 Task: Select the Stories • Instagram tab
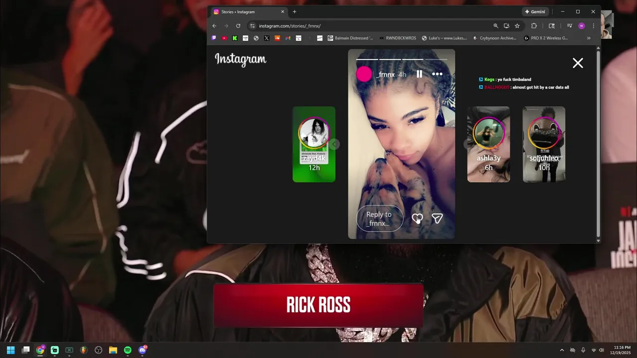pos(249,11)
